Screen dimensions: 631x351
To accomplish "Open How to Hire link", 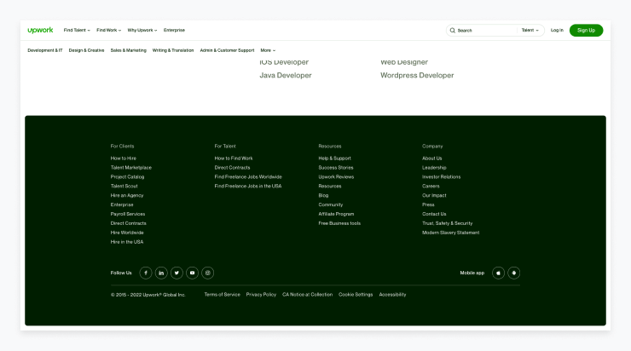I will coord(123,158).
